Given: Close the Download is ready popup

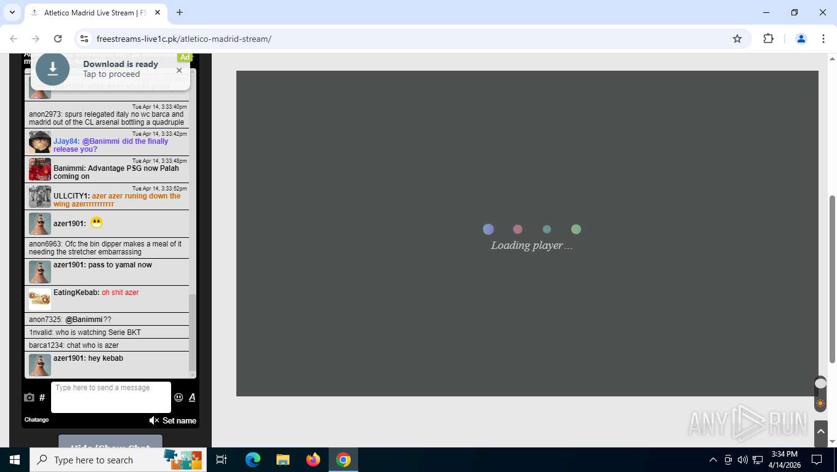Looking at the screenshot, I should 179,70.
